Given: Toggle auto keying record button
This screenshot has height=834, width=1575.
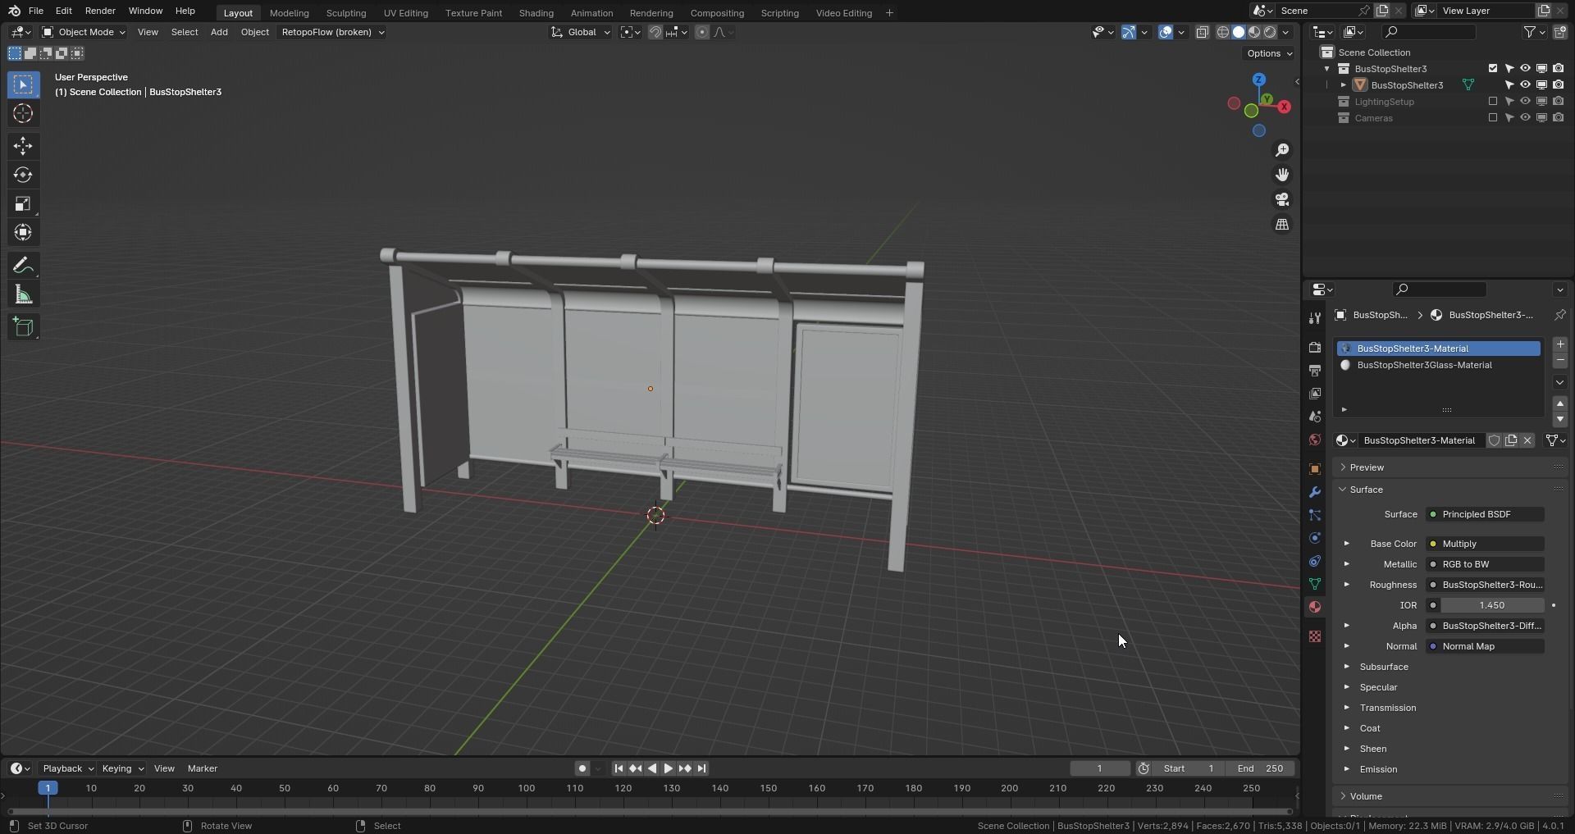Looking at the screenshot, I should click(x=582, y=768).
